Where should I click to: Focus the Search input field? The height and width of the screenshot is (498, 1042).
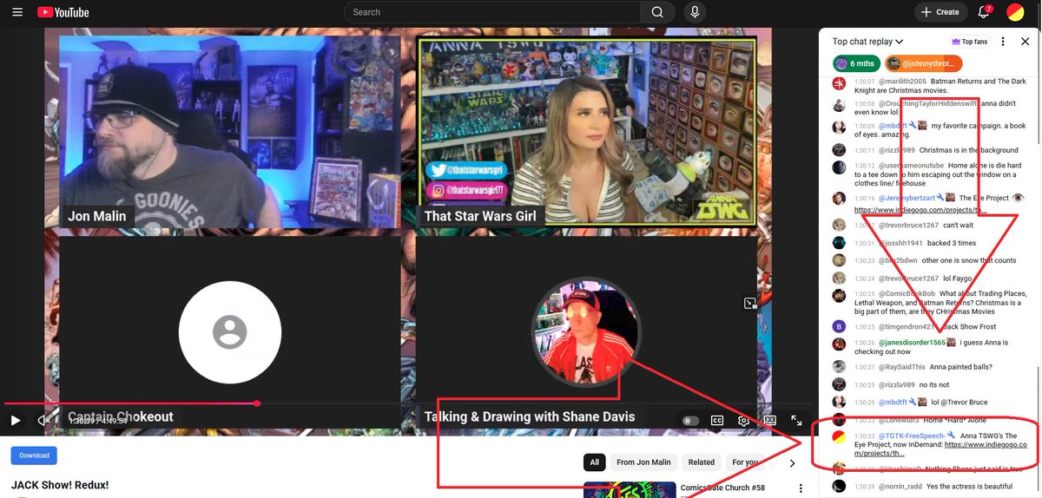click(x=492, y=12)
